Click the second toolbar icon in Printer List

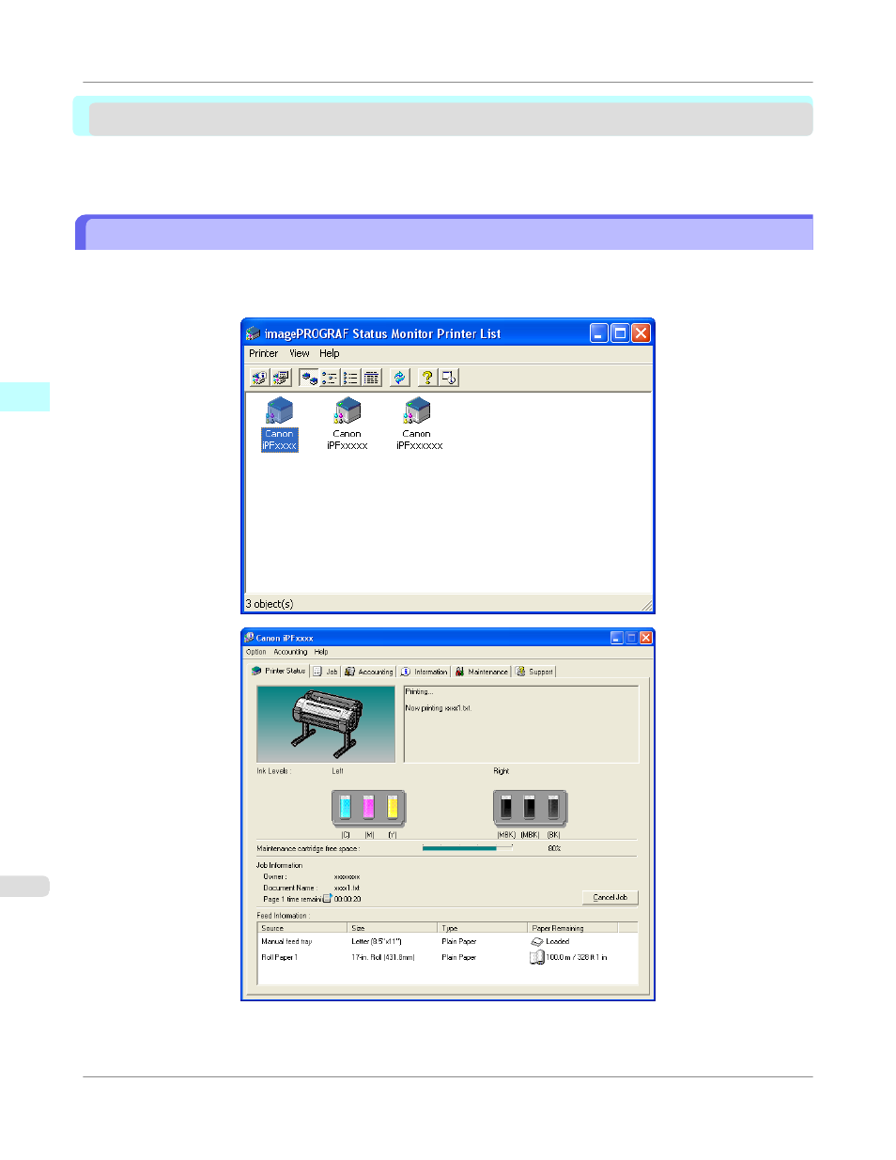(281, 378)
